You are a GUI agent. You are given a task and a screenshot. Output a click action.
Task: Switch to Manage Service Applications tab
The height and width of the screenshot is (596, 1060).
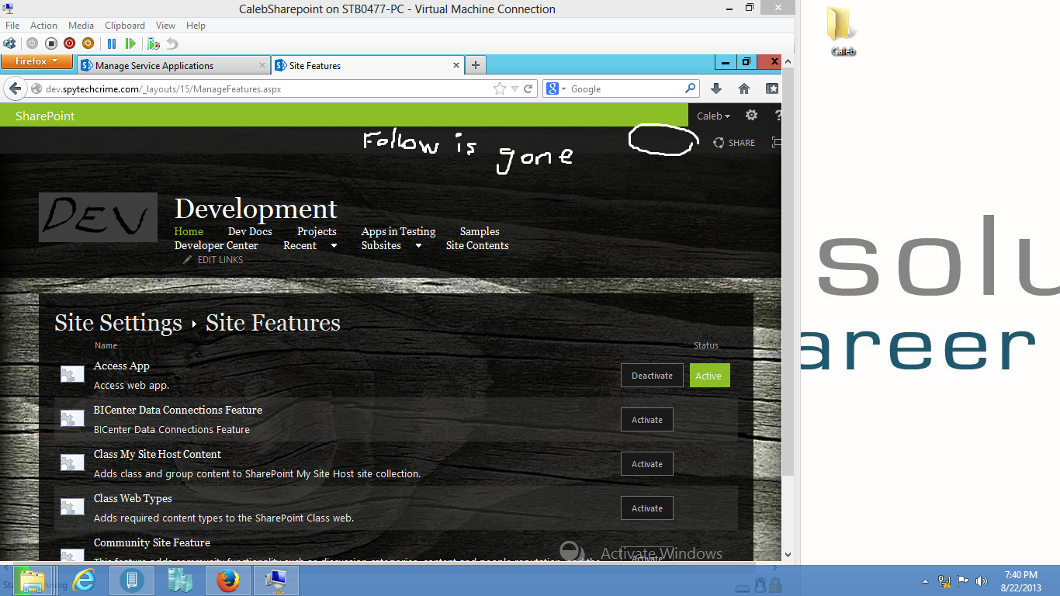(x=173, y=66)
